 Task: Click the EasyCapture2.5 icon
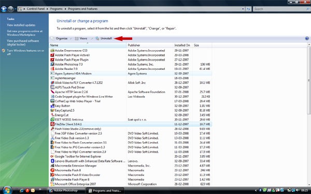[52, 110]
